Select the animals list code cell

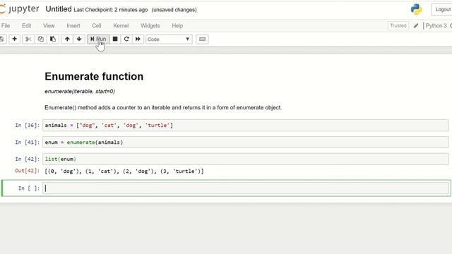245,126
